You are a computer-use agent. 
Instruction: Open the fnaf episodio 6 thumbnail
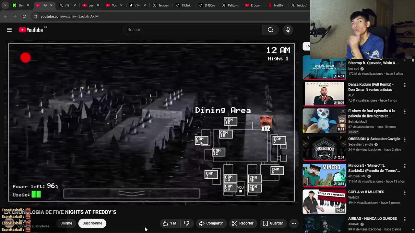[324, 121]
